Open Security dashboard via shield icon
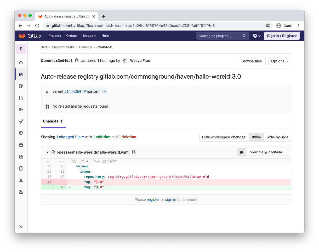 point(21,133)
